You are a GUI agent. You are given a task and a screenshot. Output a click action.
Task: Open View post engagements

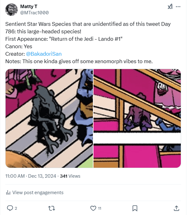coord(38,193)
